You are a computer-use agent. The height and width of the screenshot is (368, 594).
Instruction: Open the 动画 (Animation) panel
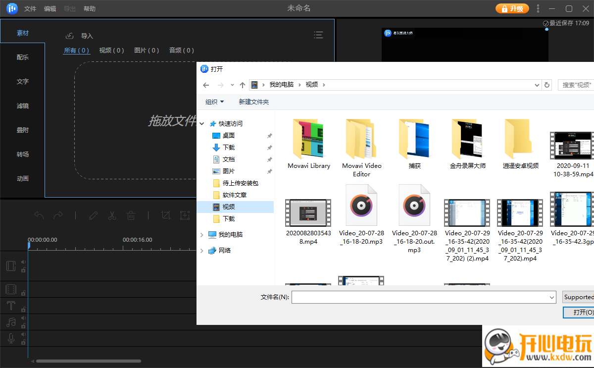[x=22, y=178]
